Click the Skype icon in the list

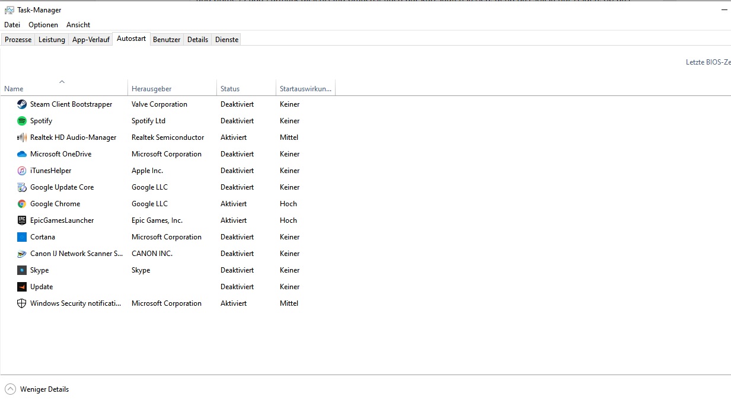coord(22,270)
